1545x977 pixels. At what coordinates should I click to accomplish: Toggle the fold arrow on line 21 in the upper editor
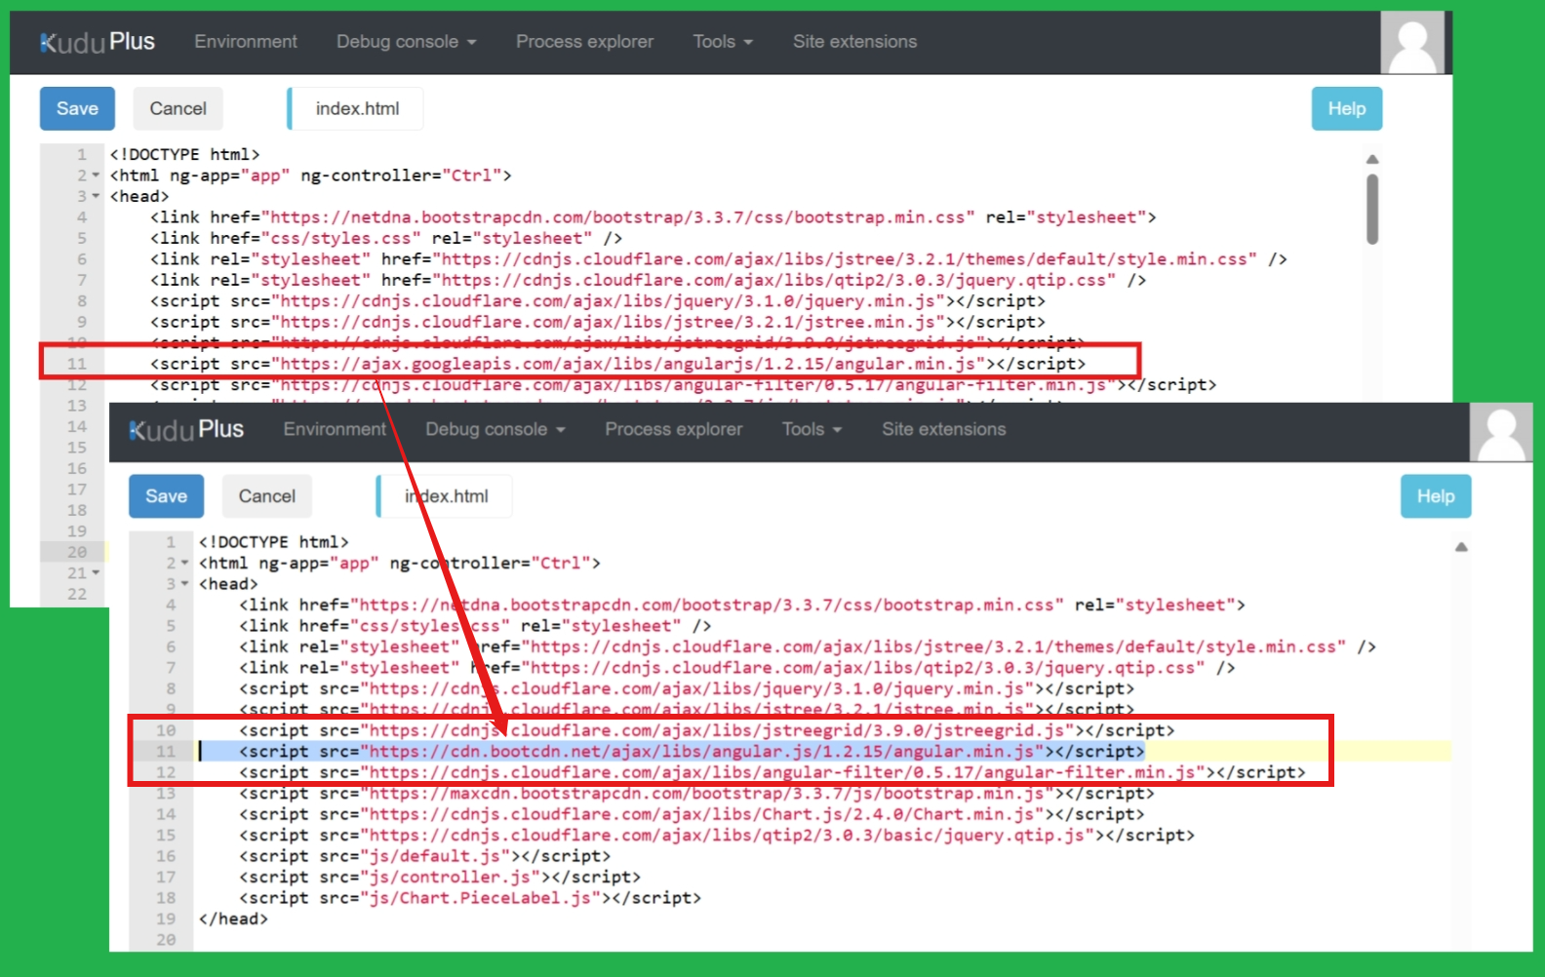pyautogui.click(x=96, y=573)
